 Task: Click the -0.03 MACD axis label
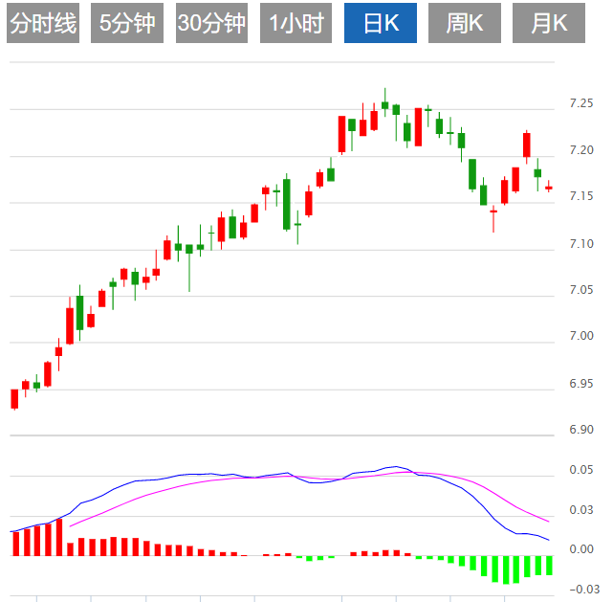[x=584, y=590]
